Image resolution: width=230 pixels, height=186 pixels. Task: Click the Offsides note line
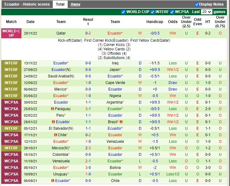click(114, 53)
